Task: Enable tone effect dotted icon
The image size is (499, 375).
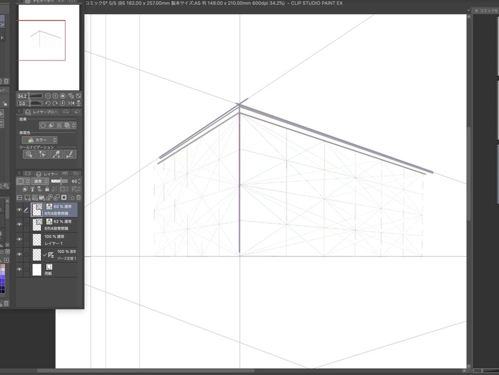Action: point(59,125)
